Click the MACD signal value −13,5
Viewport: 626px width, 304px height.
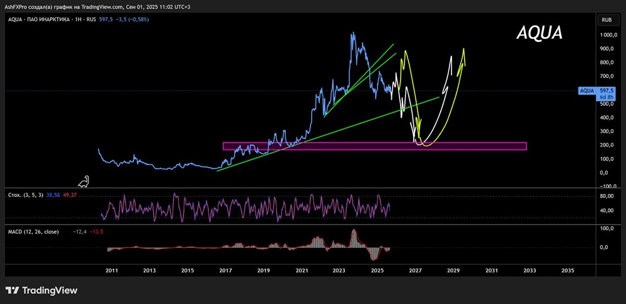pyautogui.click(x=96, y=231)
